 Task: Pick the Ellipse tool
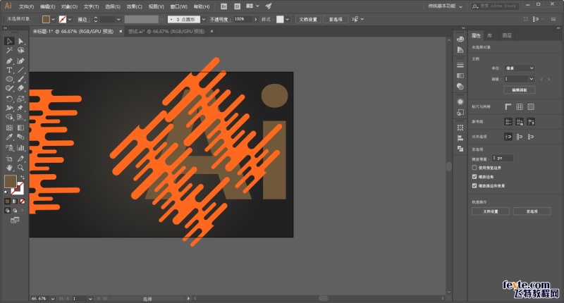(x=9, y=79)
